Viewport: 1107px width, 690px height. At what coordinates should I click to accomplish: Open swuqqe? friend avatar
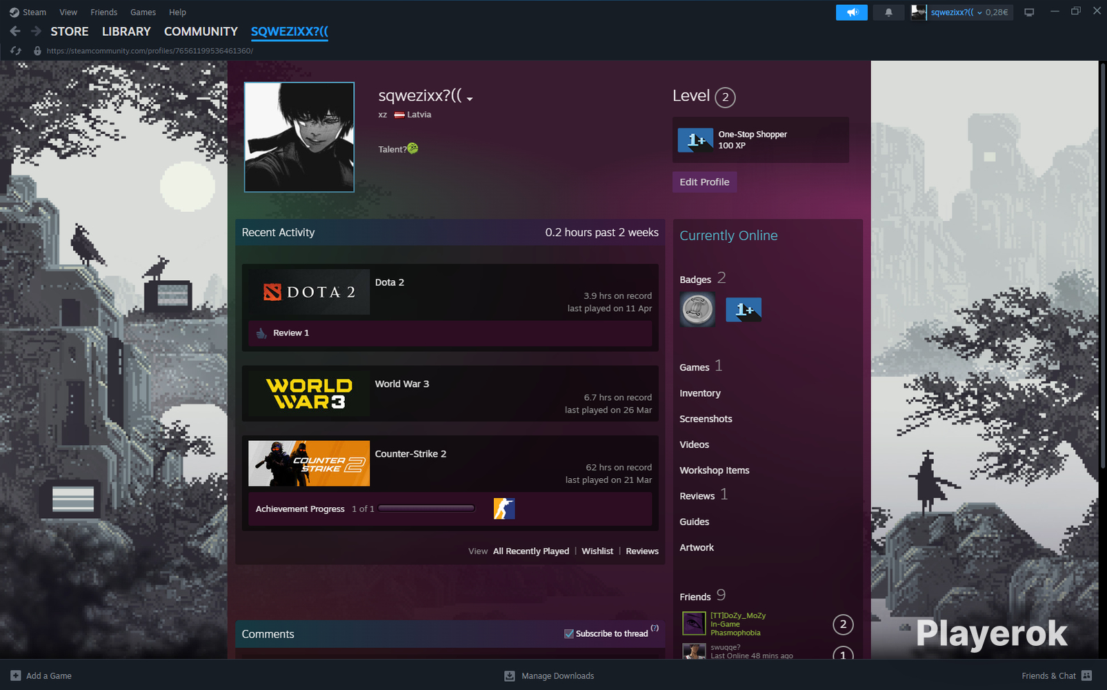(x=694, y=651)
